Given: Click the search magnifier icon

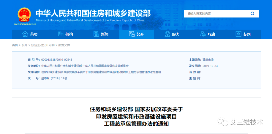Looking at the screenshot, I should pos(252,14).
